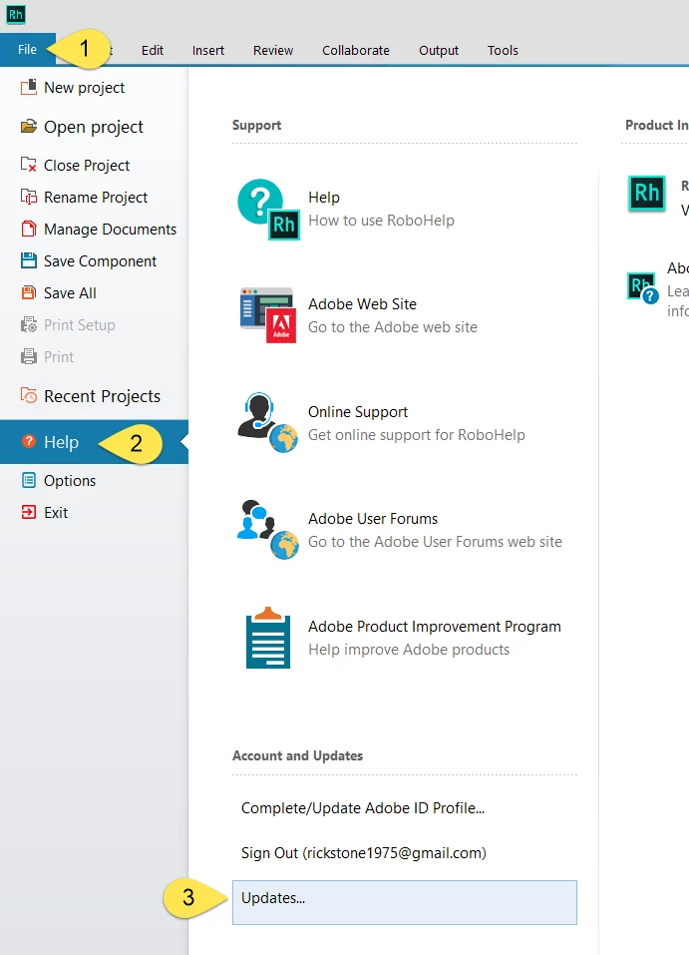Image resolution: width=689 pixels, height=955 pixels.
Task: Click the large Rh product icon
Action: 647,193
